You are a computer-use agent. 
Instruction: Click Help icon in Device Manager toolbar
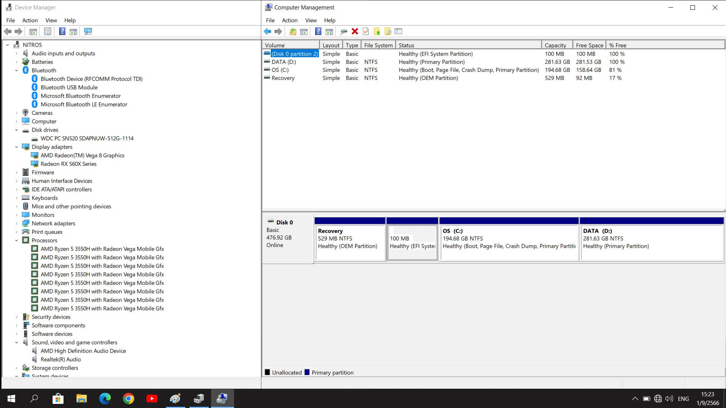tap(62, 31)
